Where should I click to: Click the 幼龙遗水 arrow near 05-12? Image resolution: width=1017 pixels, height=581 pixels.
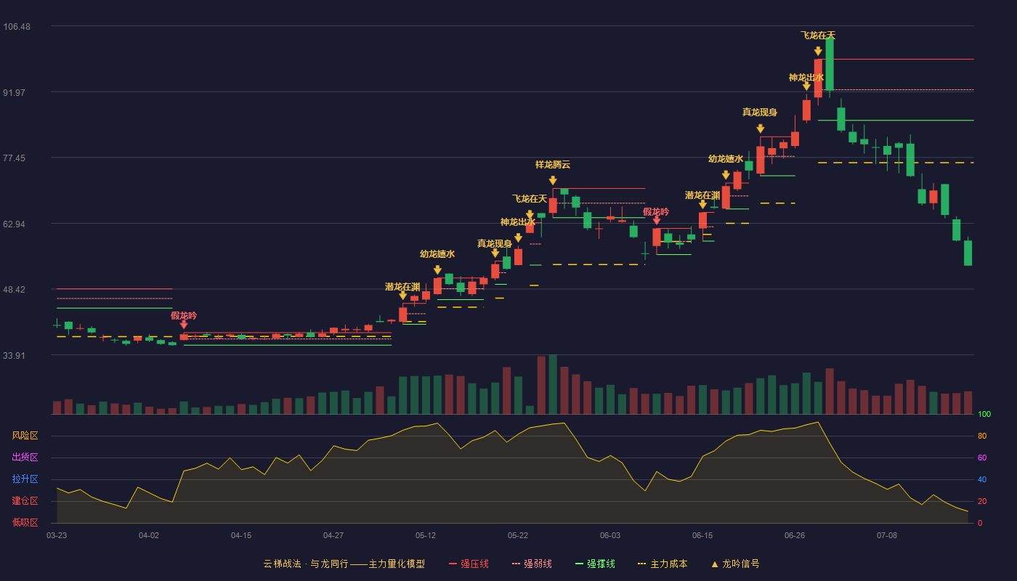437,270
